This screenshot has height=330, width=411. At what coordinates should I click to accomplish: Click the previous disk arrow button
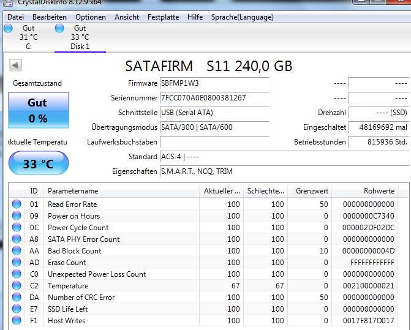(x=15, y=65)
